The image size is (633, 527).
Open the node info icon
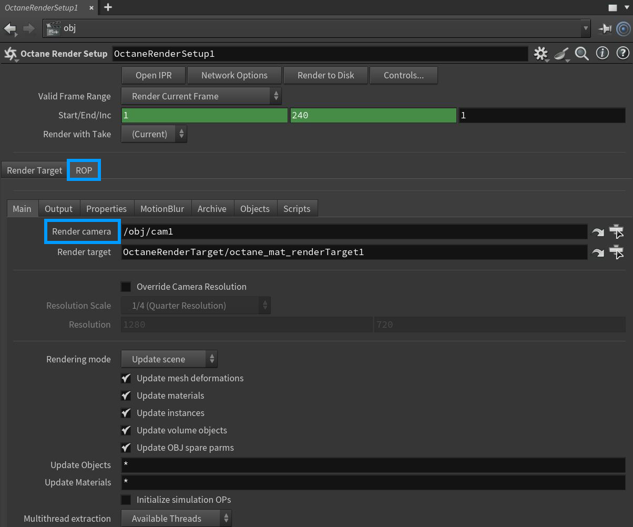[602, 54]
